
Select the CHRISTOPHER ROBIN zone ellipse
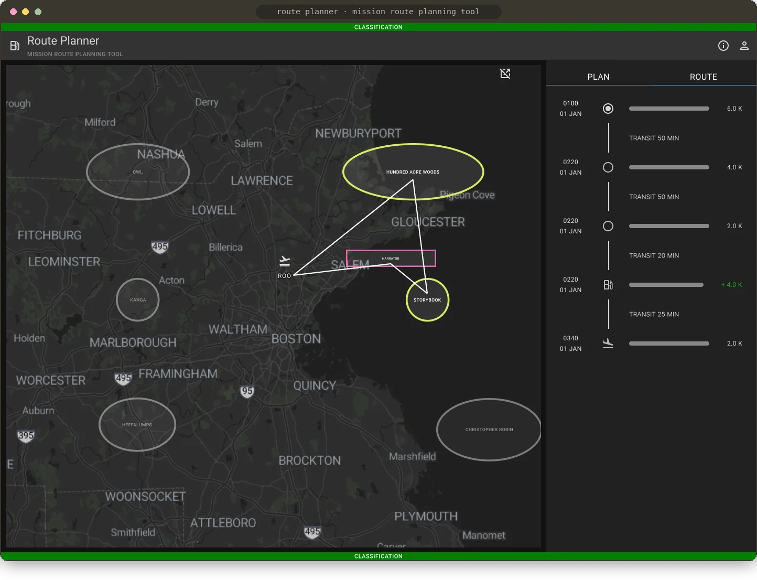click(489, 429)
